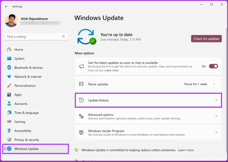
Task: Click the Delivery optimization description text
Action: [x=134, y=119]
